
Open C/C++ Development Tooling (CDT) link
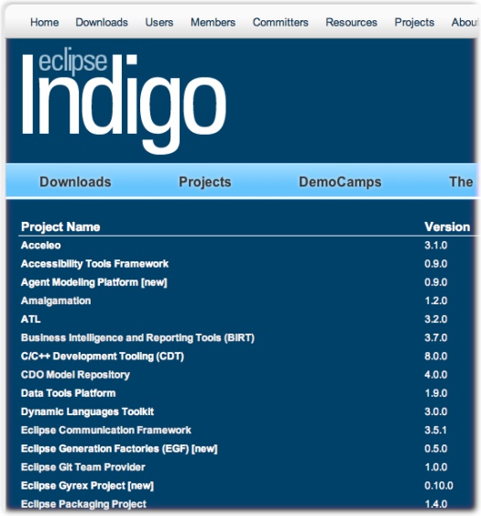point(103,356)
